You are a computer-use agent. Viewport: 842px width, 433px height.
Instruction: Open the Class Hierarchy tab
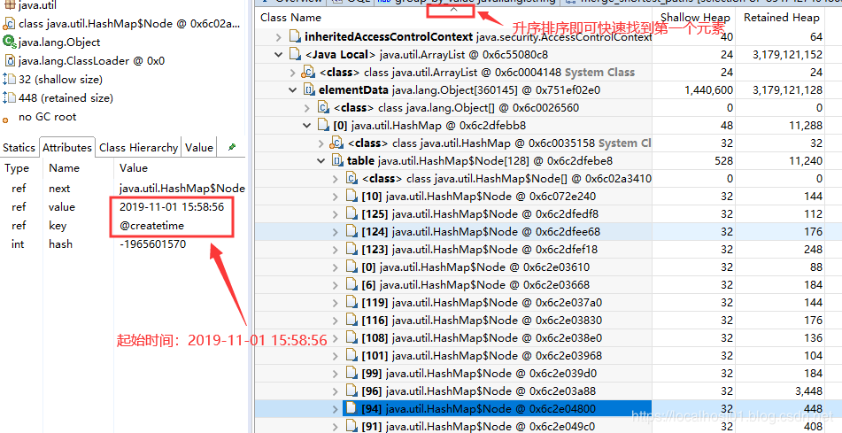tap(138, 148)
